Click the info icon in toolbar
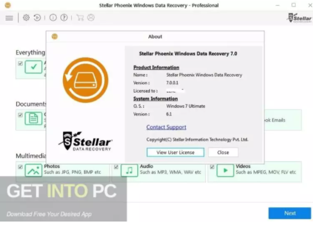Viewport: 313px width, 225px height. click(53, 18)
